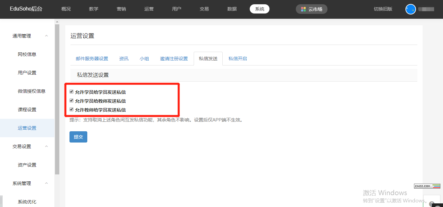Click the EduSoho后台 logo
Screen dimensions: 443x207
click(26, 9)
